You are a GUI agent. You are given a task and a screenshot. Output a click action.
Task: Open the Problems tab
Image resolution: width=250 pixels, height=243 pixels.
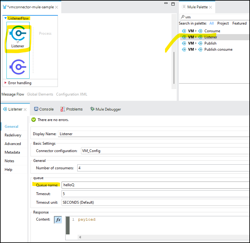(71, 109)
